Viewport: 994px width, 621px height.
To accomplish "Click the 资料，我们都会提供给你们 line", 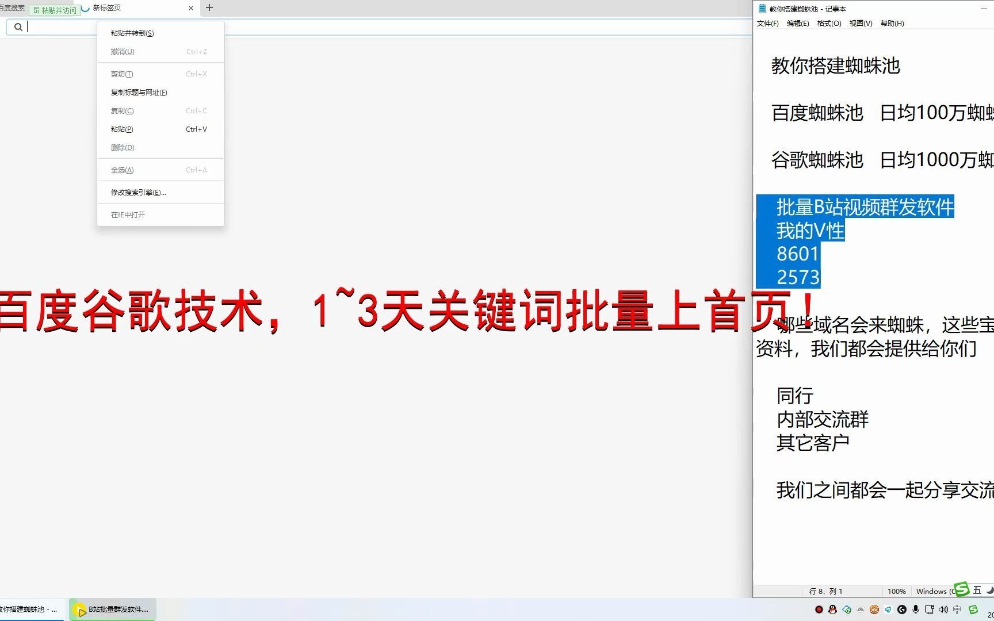I will pos(866,348).
